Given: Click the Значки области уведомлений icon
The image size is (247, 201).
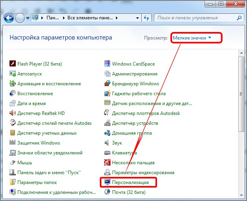Looking at the screenshot, I should pyautogui.click(x=13, y=153).
